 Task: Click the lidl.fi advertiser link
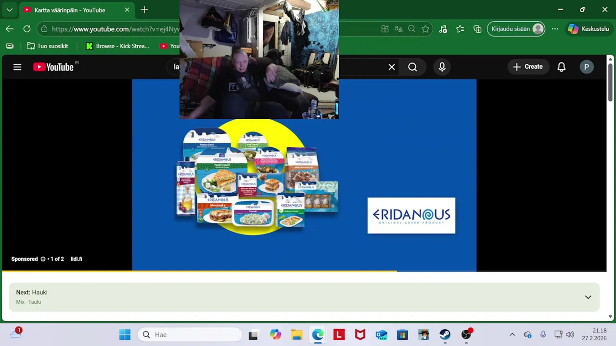click(x=77, y=259)
